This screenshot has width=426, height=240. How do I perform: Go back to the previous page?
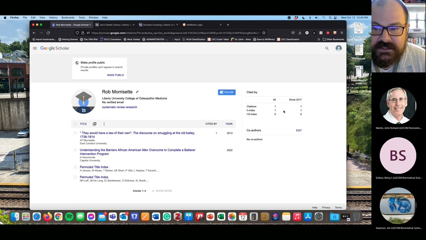point(34,33)
